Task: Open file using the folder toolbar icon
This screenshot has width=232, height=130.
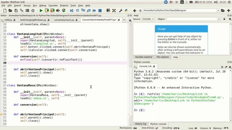Action: coord(11,10)
